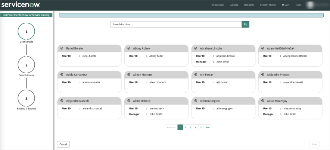Image resolution: width=330 pixels, height=150 pixels.
Task: Select the Abraham Lincoln check circle
Action: [196, 48]
